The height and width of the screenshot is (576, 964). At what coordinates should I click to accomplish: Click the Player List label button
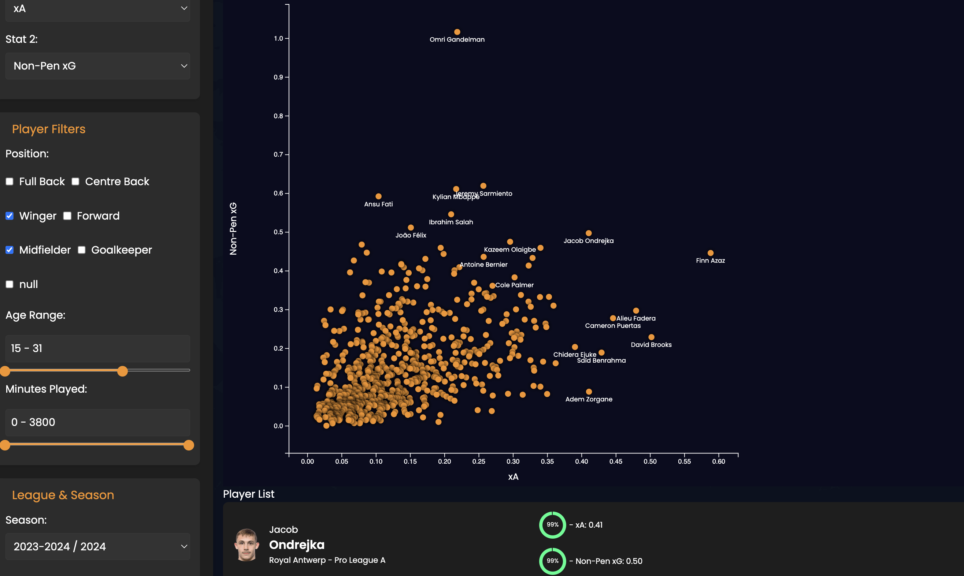(249, 494)
